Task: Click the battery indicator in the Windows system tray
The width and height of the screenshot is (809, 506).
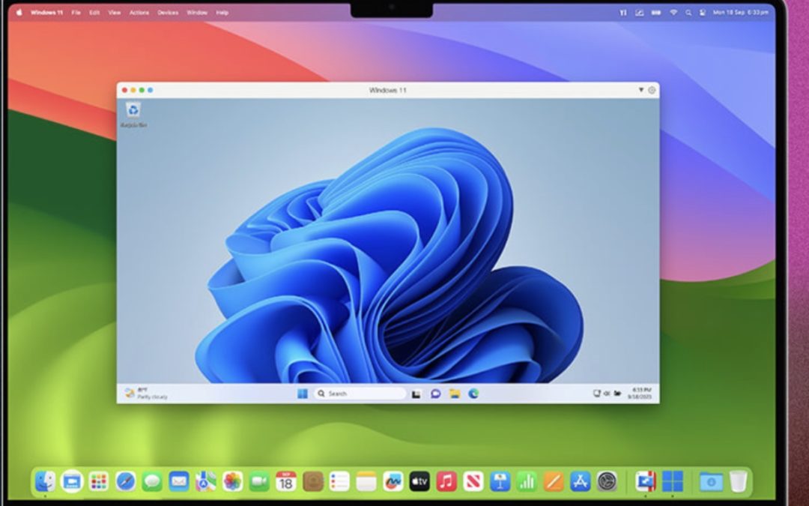Action: pos(616,393)
